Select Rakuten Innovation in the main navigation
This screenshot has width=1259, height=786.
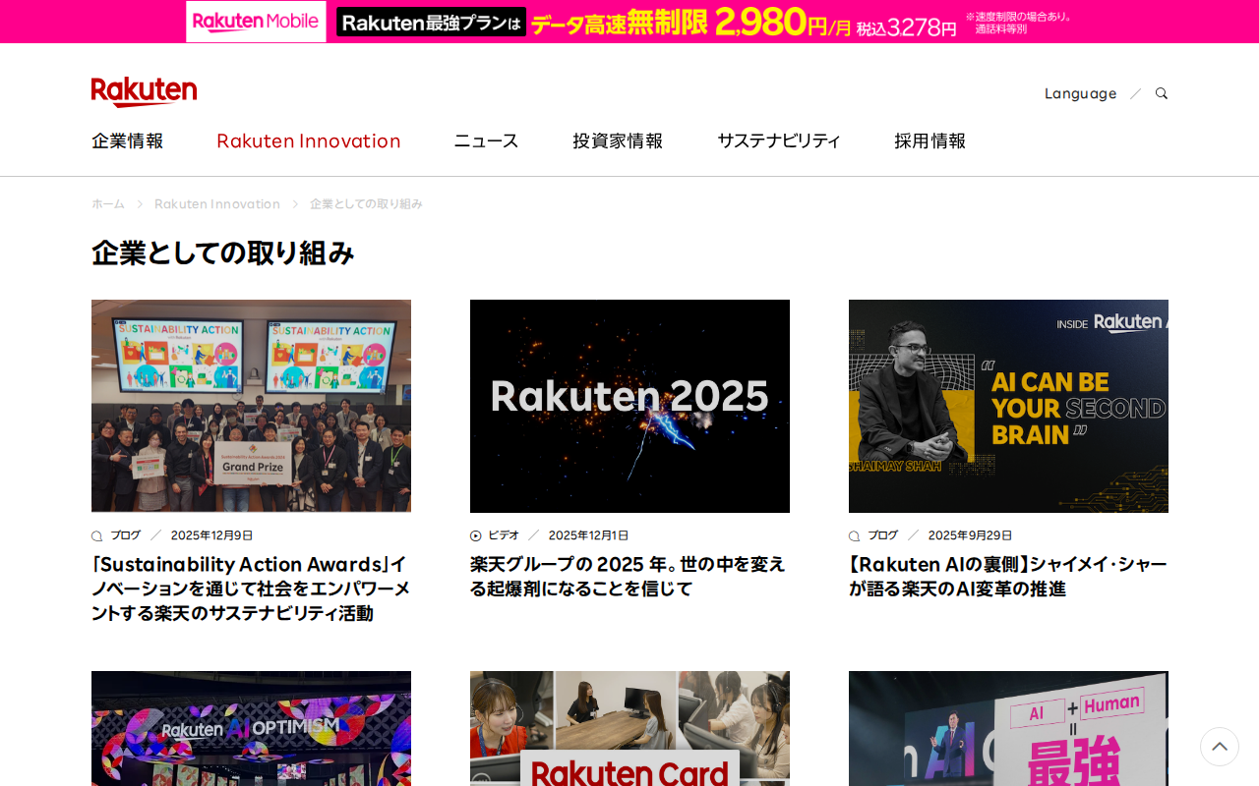pos(309,140)
